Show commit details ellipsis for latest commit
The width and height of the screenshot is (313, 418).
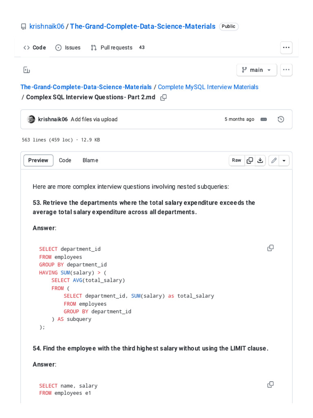264,119
